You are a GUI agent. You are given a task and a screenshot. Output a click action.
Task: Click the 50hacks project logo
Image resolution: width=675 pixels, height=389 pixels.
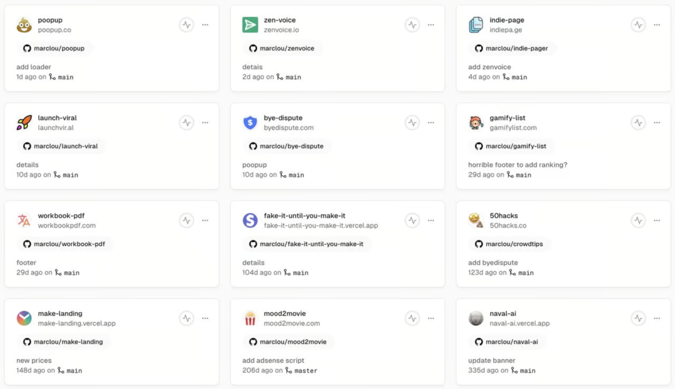pyautogui.click(x=476, y=220)
